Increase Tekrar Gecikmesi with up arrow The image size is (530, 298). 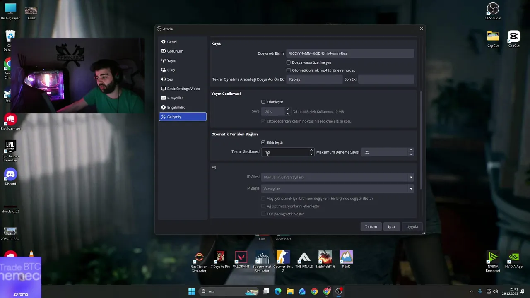point(311,150)
